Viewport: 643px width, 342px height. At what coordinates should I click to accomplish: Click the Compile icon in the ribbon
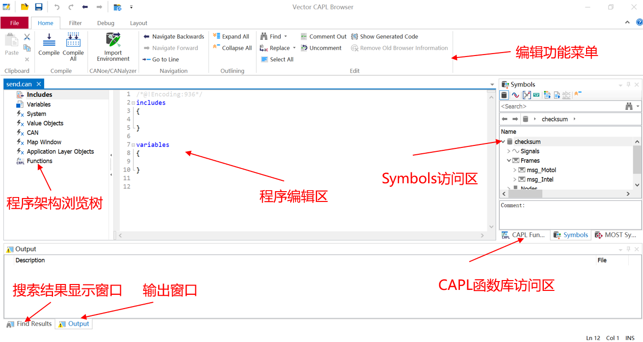49,40
